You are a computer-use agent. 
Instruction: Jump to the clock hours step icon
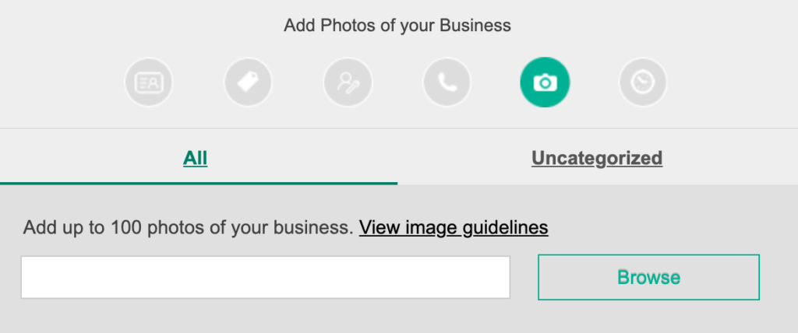643,82
